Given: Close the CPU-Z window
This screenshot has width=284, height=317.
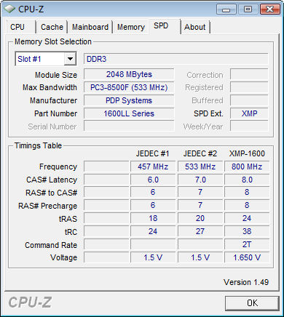Looking at the screenshot, I should pos(269,9).
